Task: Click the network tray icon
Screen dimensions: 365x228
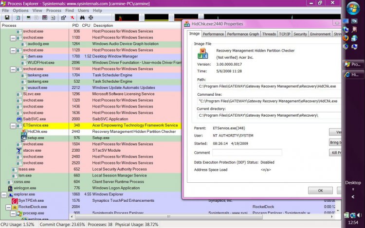Action: click(353, 215)
